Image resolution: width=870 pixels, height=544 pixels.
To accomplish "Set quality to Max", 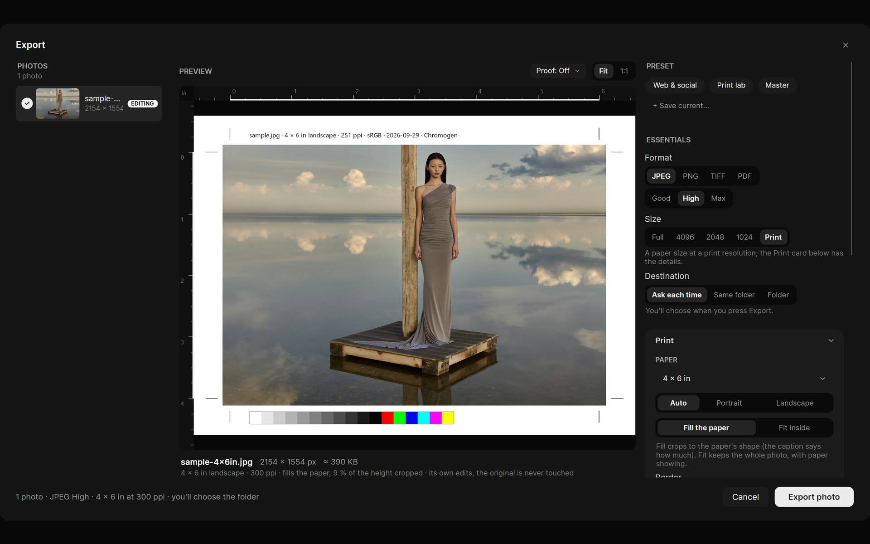I will click(x=718, y=198).
